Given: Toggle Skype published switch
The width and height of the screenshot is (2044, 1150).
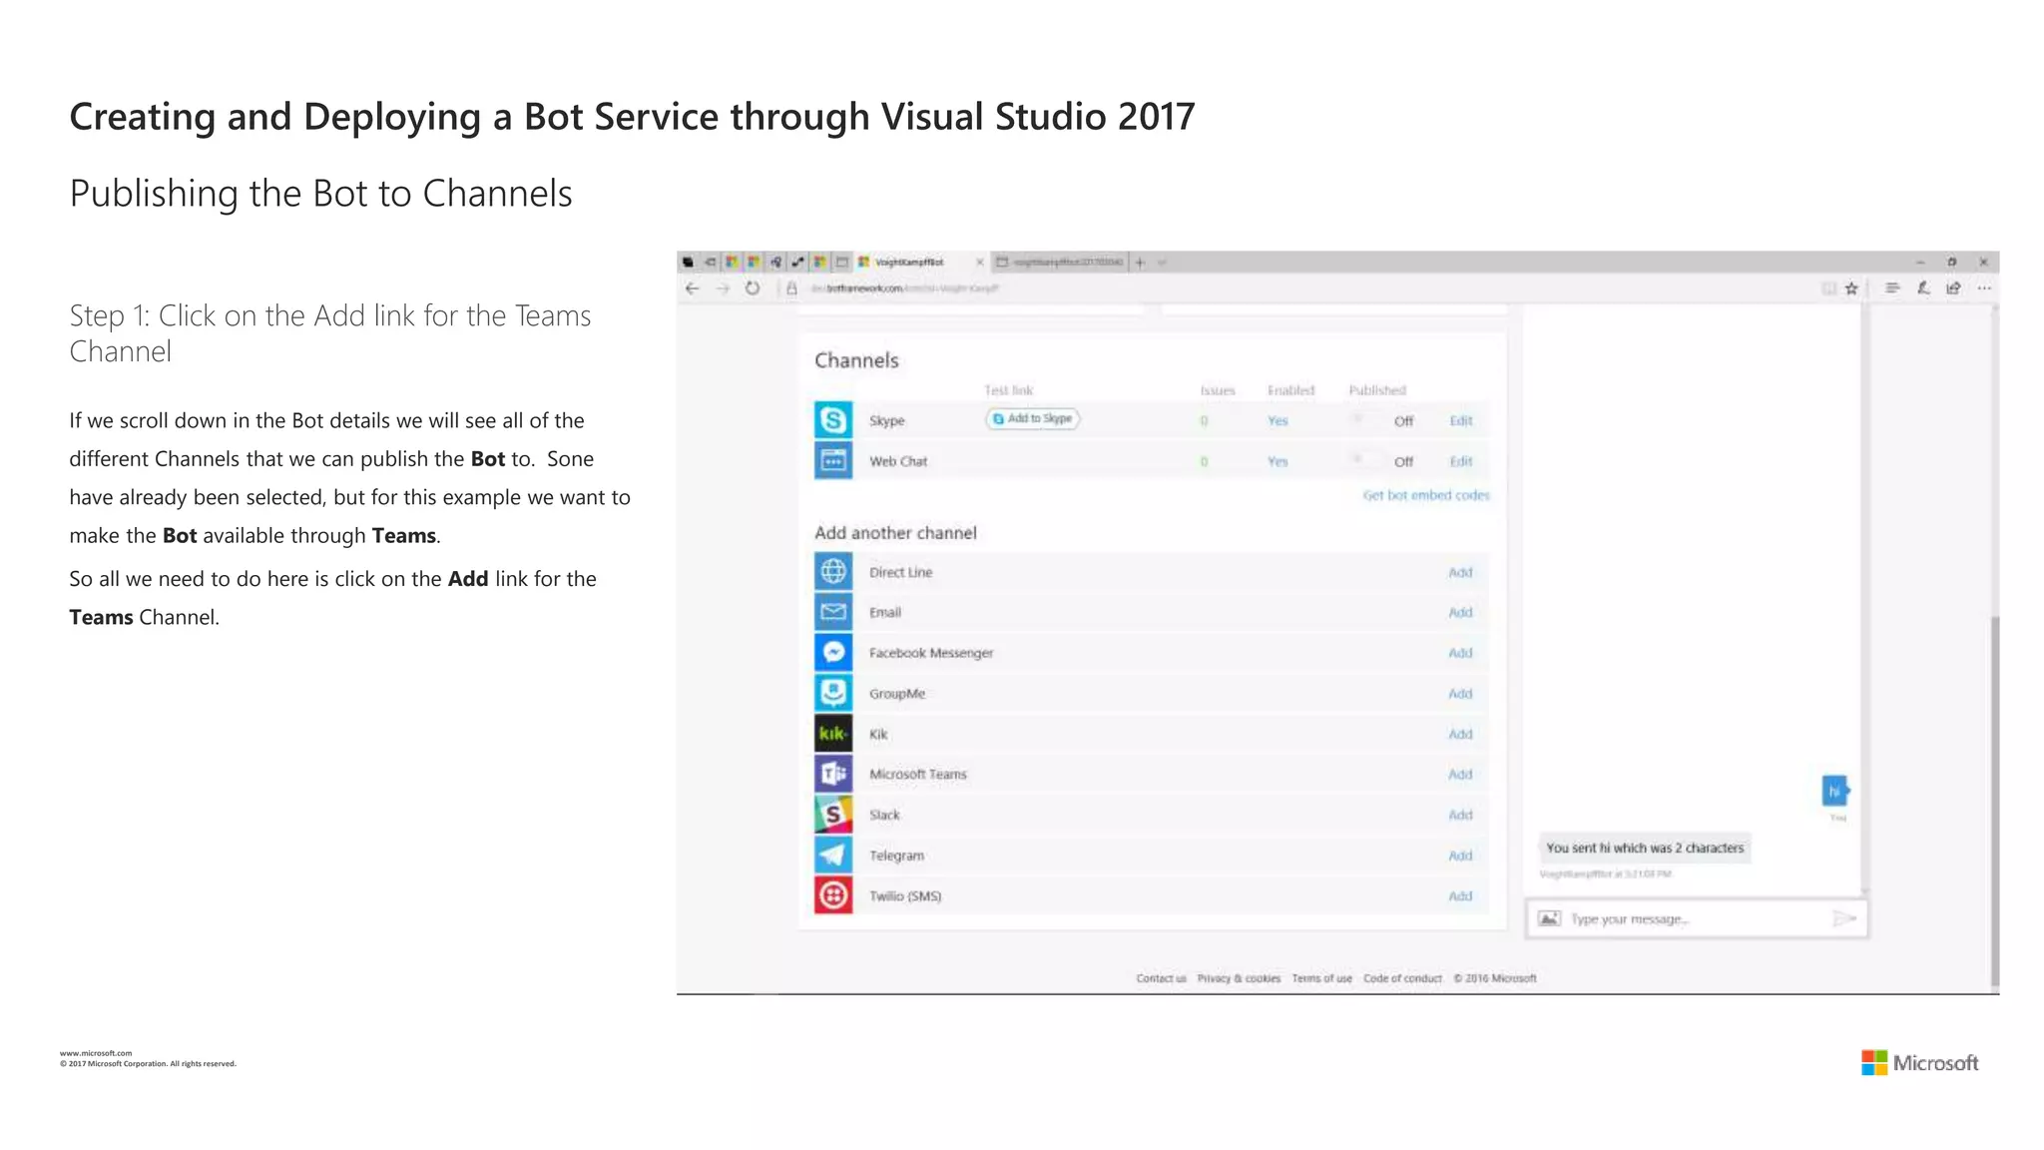Looking at the screenshot, I should click(1365, 420).
